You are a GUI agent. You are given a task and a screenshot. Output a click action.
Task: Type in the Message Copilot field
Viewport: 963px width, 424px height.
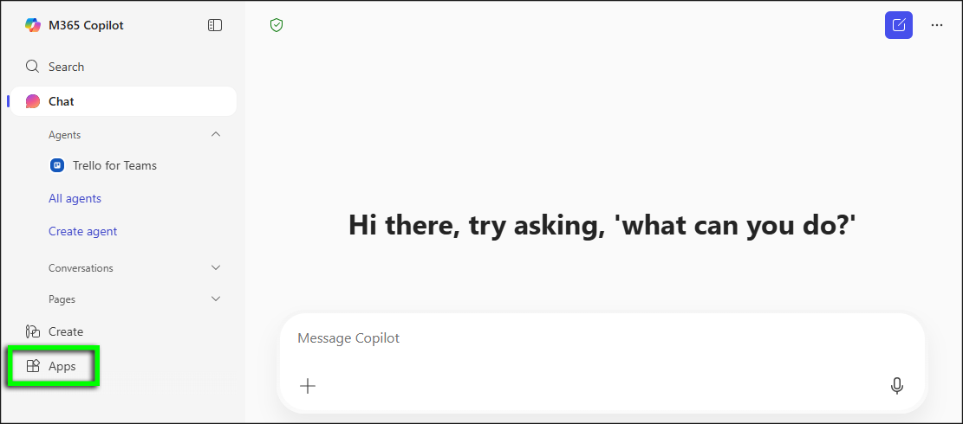[598, 338]
